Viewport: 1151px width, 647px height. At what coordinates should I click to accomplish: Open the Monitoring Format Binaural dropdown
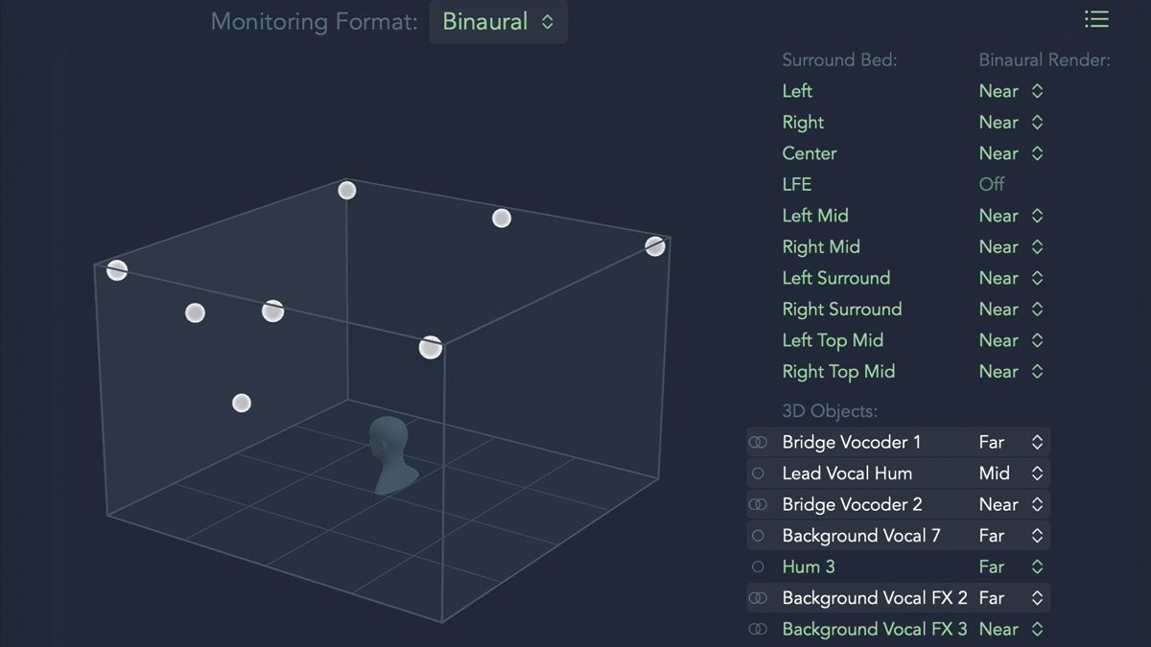click(498, 21)
